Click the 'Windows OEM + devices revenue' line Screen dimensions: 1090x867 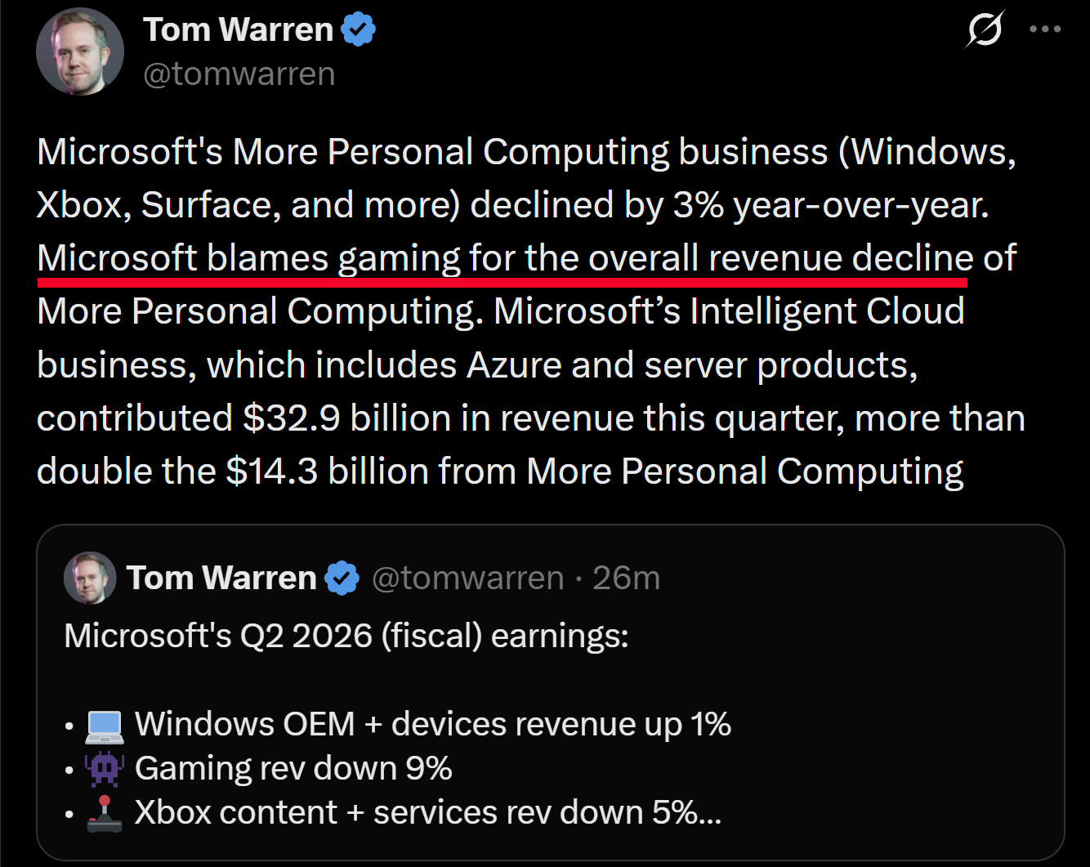click(x=432, y=724)
